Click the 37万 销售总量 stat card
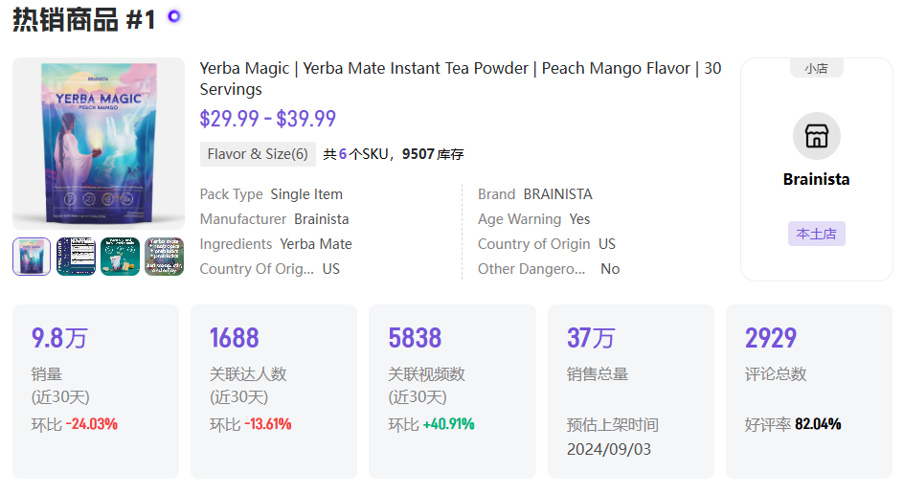This screenshot has height=495, width=904. click(x=631, y=392)
